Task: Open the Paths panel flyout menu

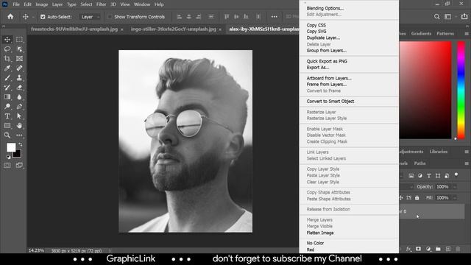Action: 467,163
